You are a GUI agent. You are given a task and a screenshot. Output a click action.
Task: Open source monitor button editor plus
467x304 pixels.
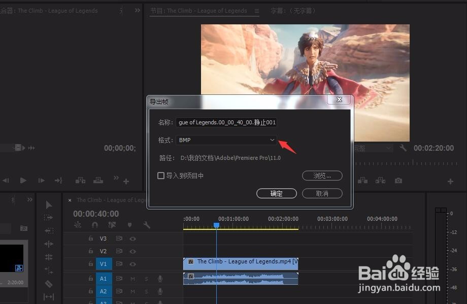tap(126, 181)
